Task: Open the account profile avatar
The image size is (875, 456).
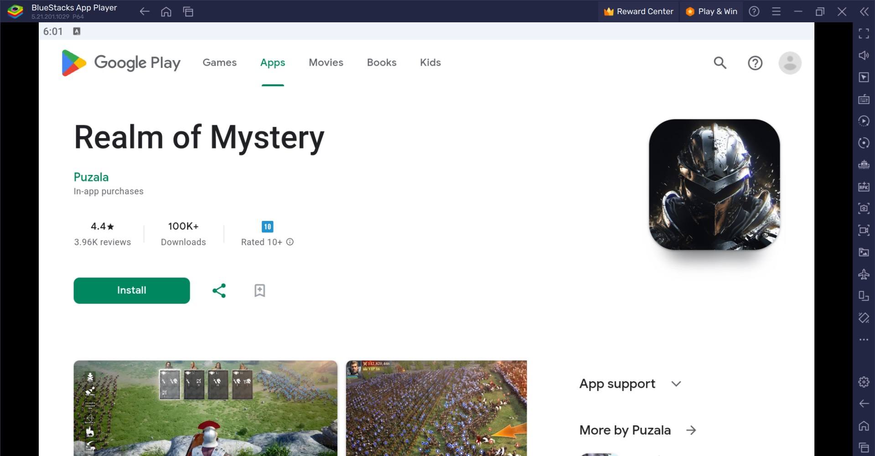Action: tap(790, 63)
